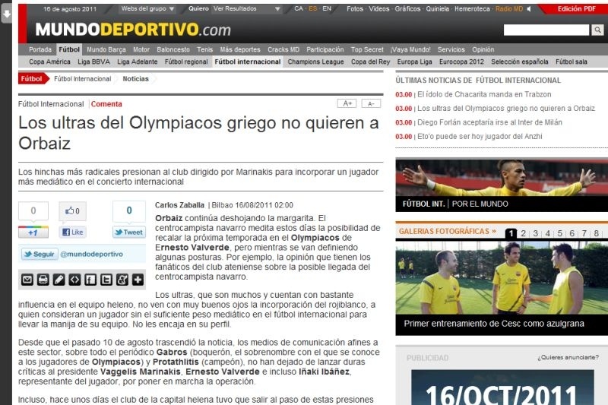Open the Ver Resultados dropdown
This screenshot has width=608, height=405.
pos(246,8)
